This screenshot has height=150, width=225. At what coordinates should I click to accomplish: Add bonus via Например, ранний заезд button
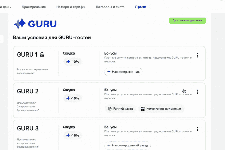127,145
